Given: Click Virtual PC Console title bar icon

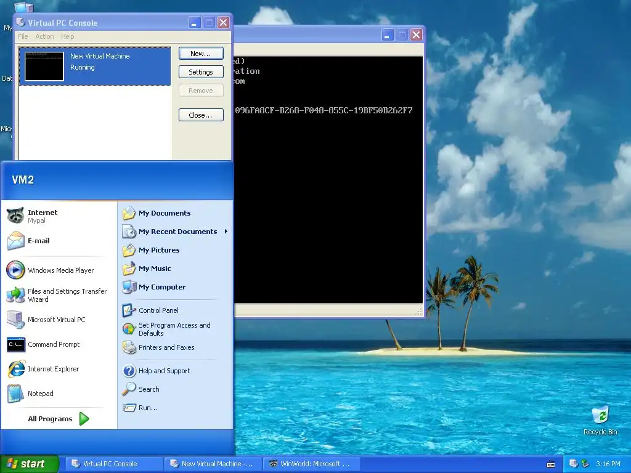Looking at the screenshot, I should click(x=20, y=23).
